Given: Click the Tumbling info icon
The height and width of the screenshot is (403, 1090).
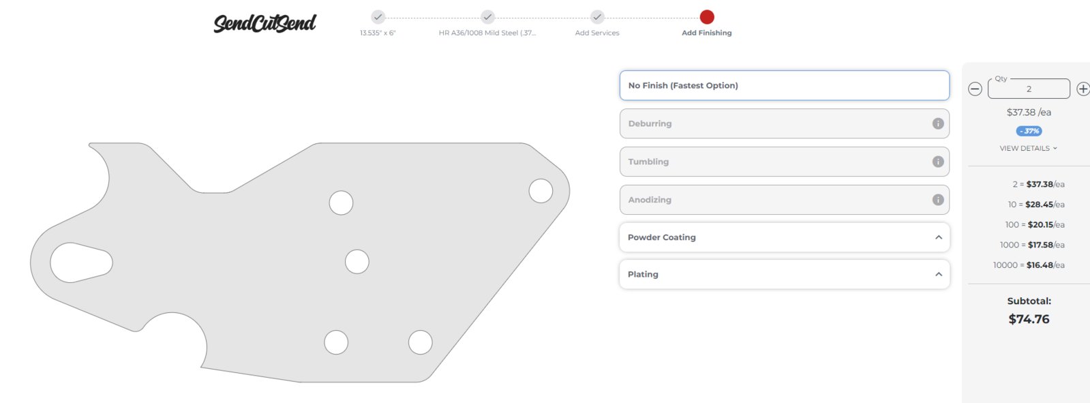Looking at the screenshot, I should pyautogui.click(x=938, y=162).
